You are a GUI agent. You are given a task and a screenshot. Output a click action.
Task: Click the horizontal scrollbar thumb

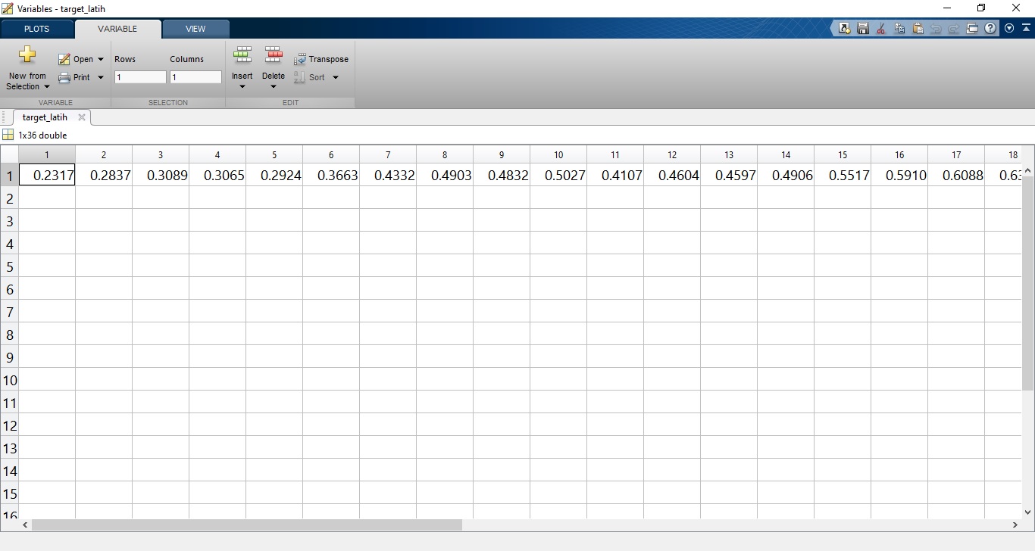(246, 525)
